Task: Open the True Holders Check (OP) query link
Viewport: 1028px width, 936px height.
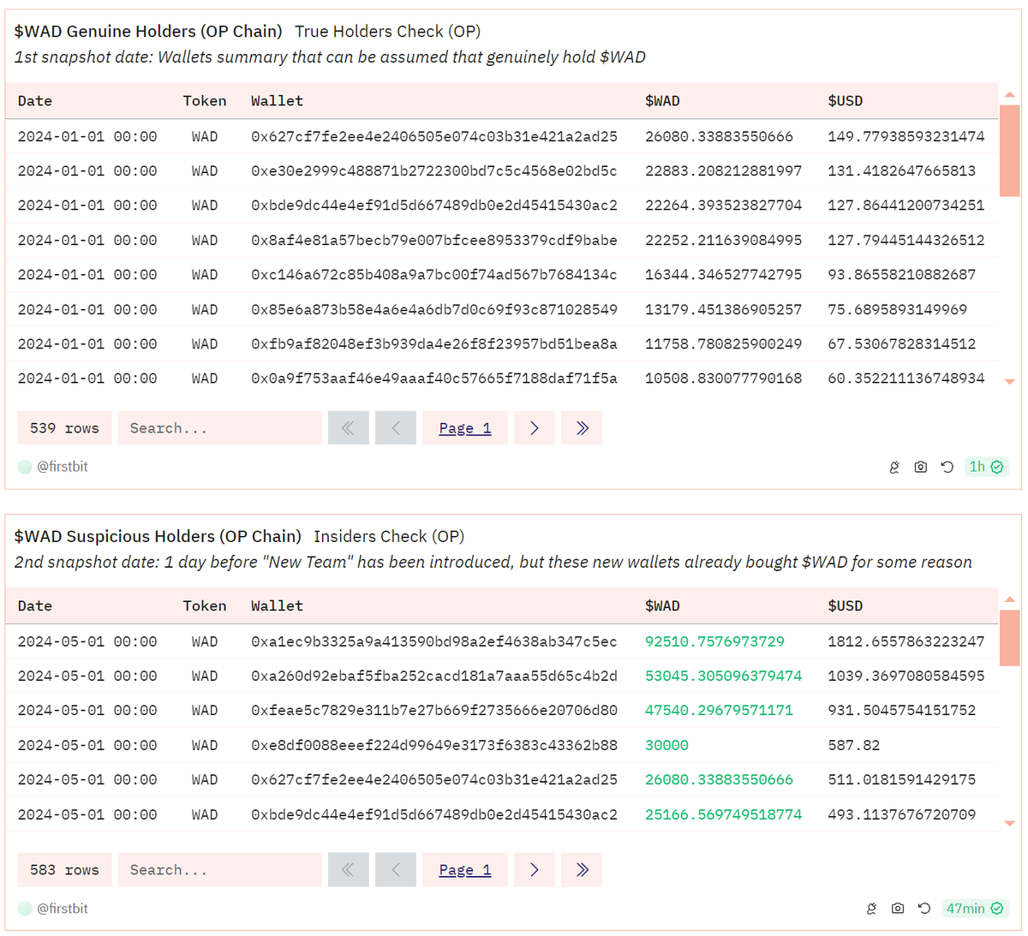Action: click(387, 32)
